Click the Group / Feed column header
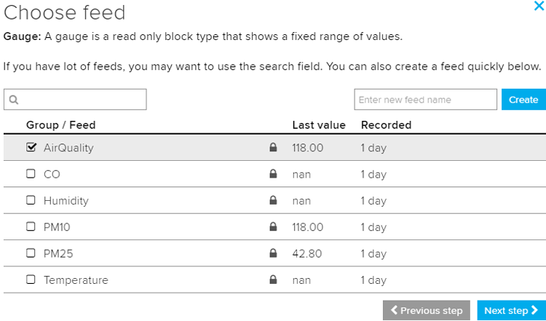 [60, 124]
